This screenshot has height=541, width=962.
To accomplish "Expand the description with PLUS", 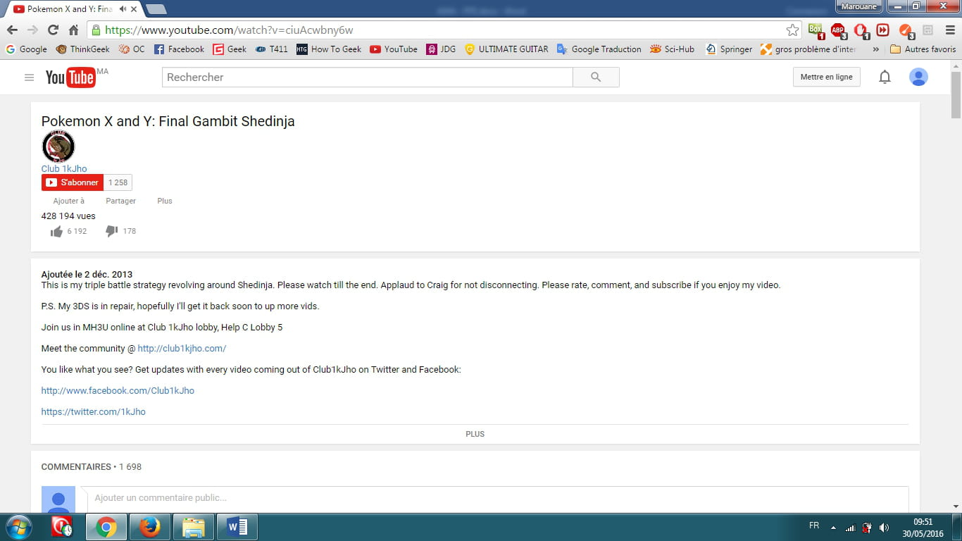I will pyautogui.click(x=475, y=434).
